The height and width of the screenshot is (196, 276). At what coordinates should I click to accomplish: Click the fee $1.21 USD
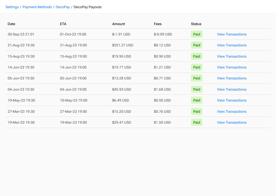pos(162,67)
